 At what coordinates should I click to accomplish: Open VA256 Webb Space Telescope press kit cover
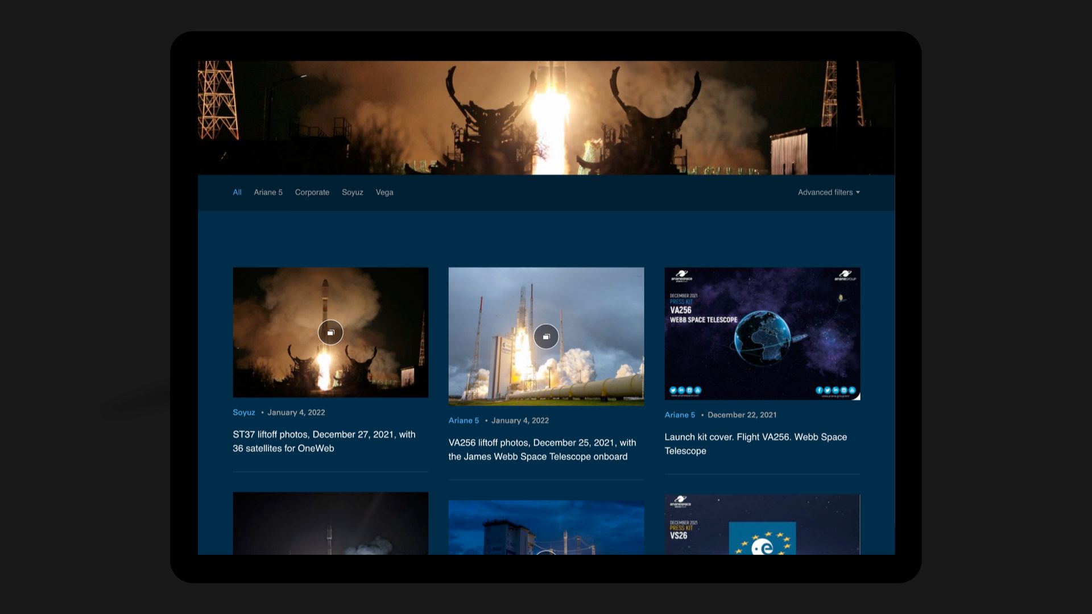pyautogui.click(x=762, y=334)
